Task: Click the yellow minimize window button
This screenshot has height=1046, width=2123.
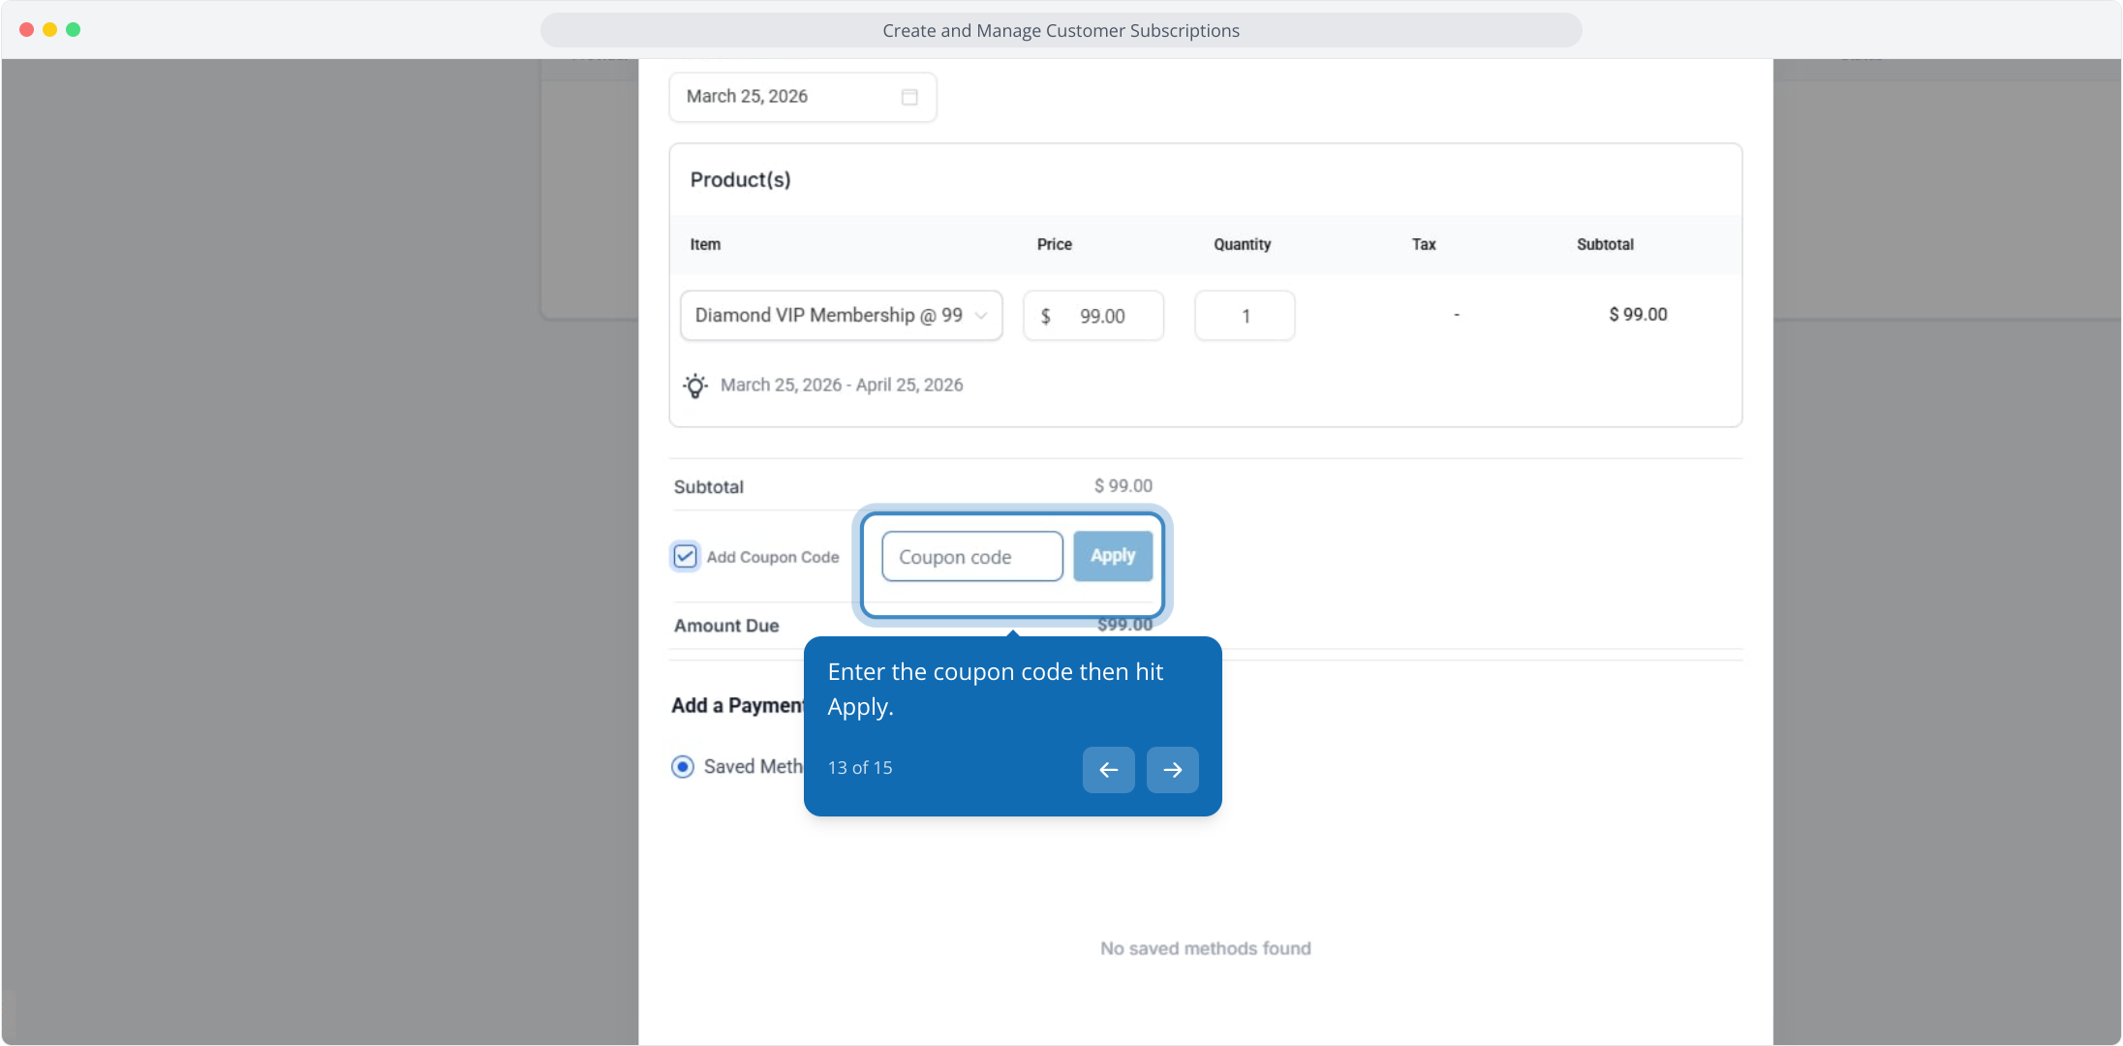Action: 49,30
